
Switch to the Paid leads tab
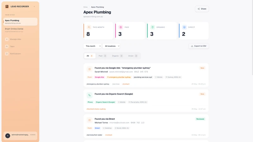102,56
